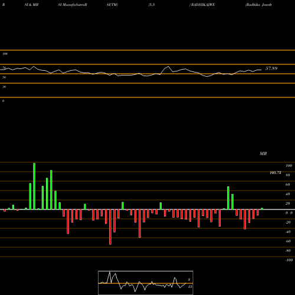This screenshot has height=295, width=295.
Task: Click the RSI axis label 50
Action: 4,77
